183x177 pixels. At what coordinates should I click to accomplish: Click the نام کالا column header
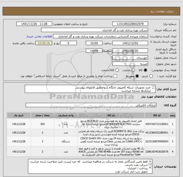coord(111,115)
